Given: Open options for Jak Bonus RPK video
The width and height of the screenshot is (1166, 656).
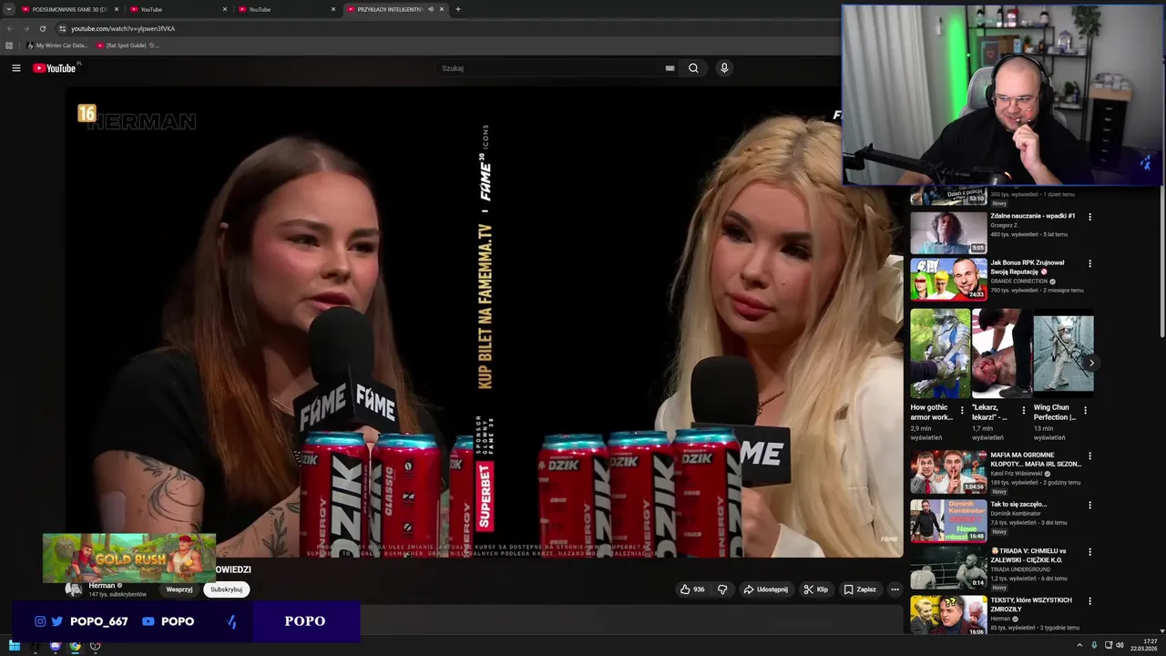Looking at the screenshot, I should pyautogui.click(x=1089, y=263).
